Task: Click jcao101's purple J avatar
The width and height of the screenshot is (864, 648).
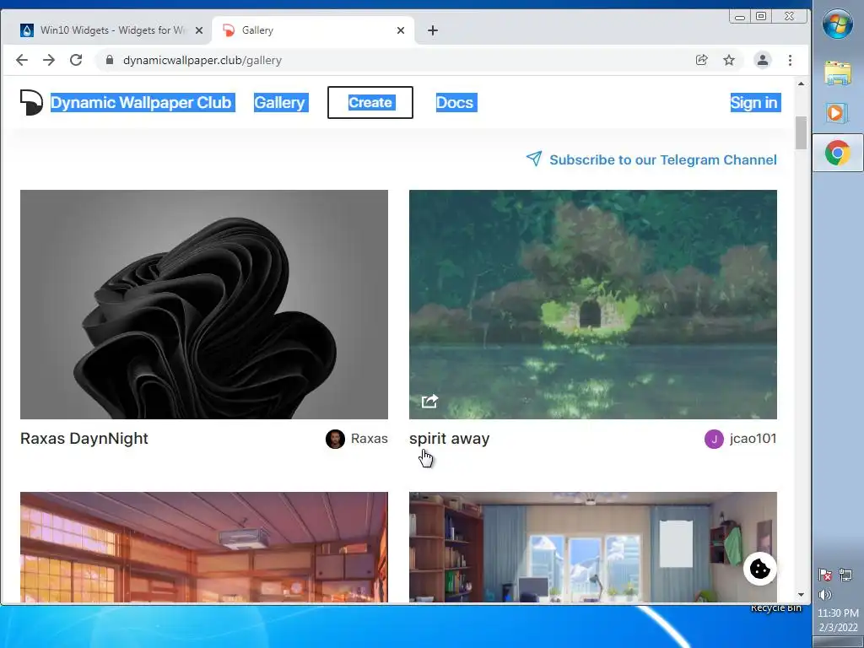Action: tap(714, 439)
